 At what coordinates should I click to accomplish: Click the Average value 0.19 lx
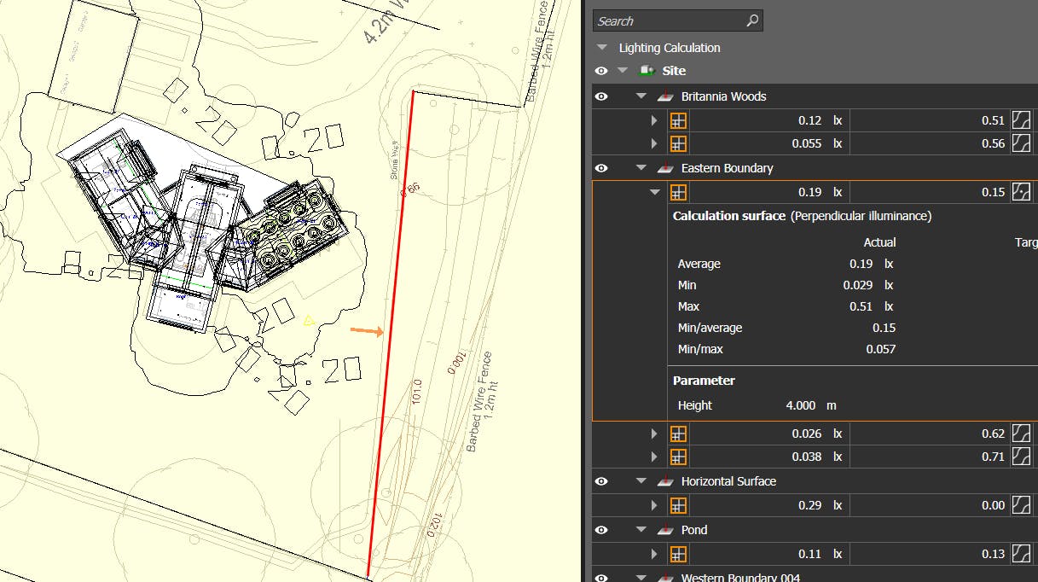[x=871, y=264]
